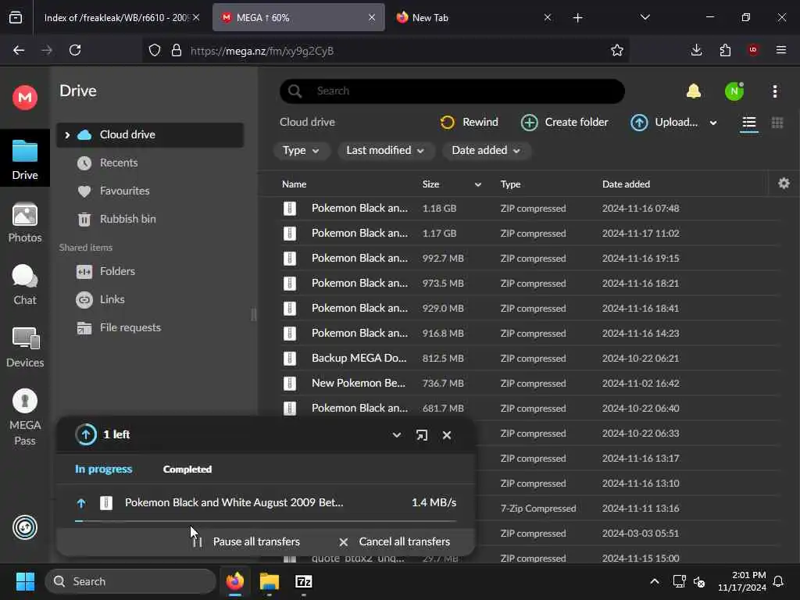Switch to In progress transfers tab
This screenshot has height=600, width=800.
104,469
